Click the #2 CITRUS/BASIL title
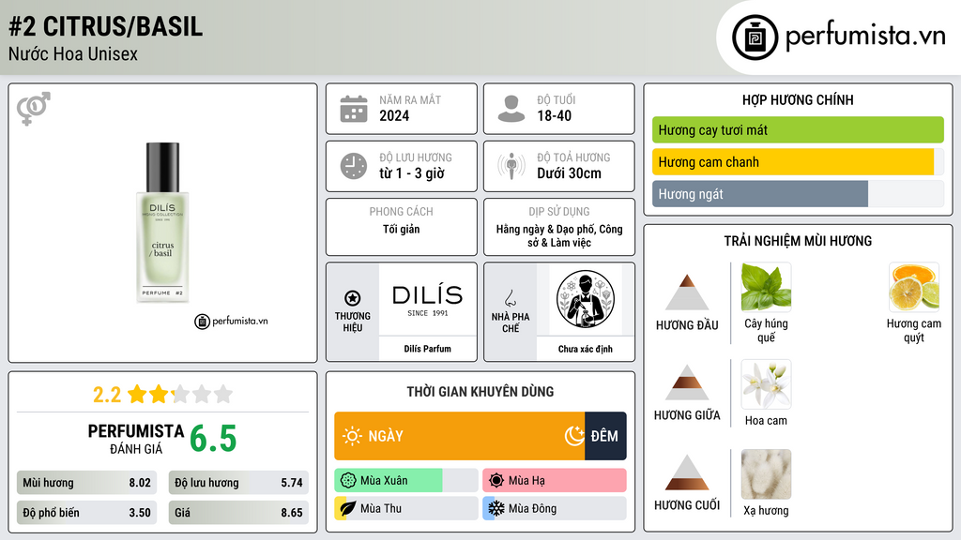The height and width of the screenshot is (540, 961). [x=105, y=26]
